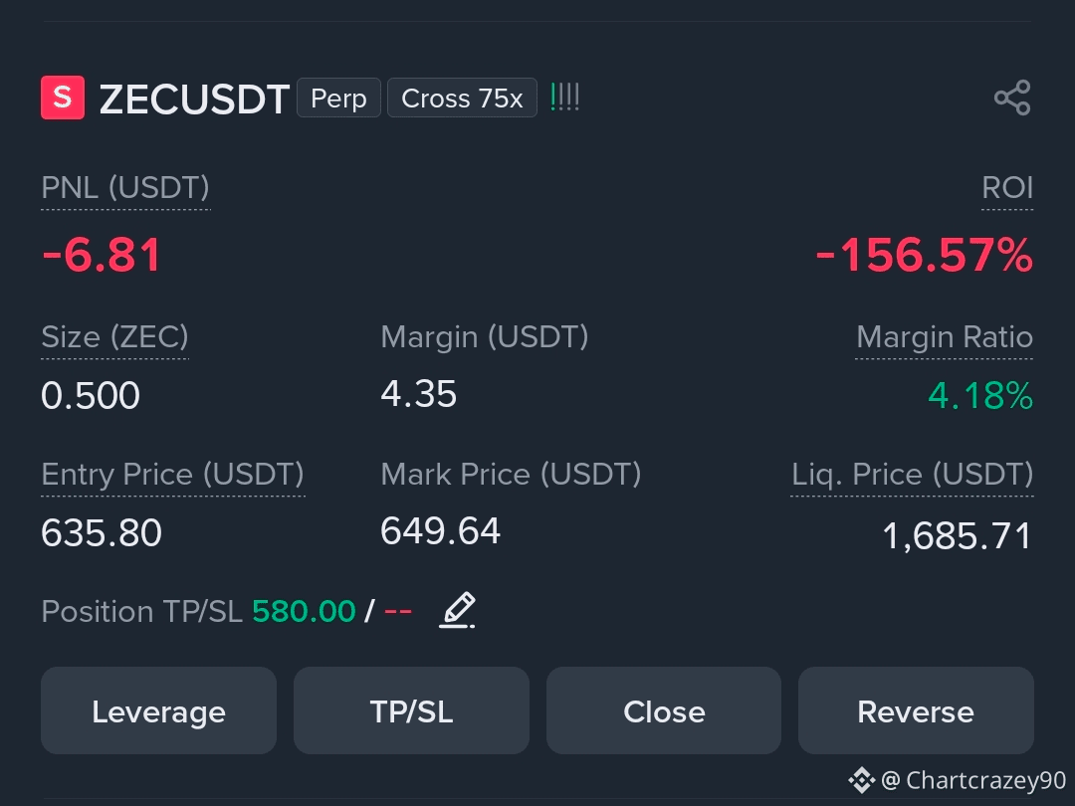Image resolution: width=1075 pixels, height=806 pixels.
Task: Tap the -156.57% ROI value
Action: tap(924, 255)
